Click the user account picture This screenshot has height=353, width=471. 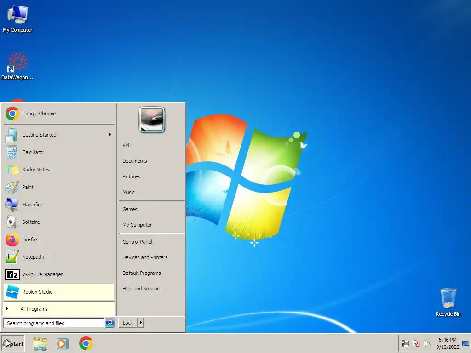(152, 120)
